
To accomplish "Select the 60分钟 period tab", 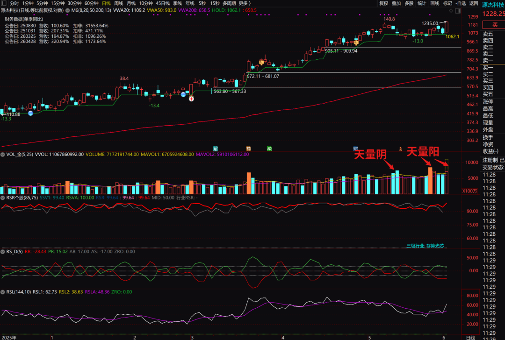I will pyautogui.click(x=91, y=3).
